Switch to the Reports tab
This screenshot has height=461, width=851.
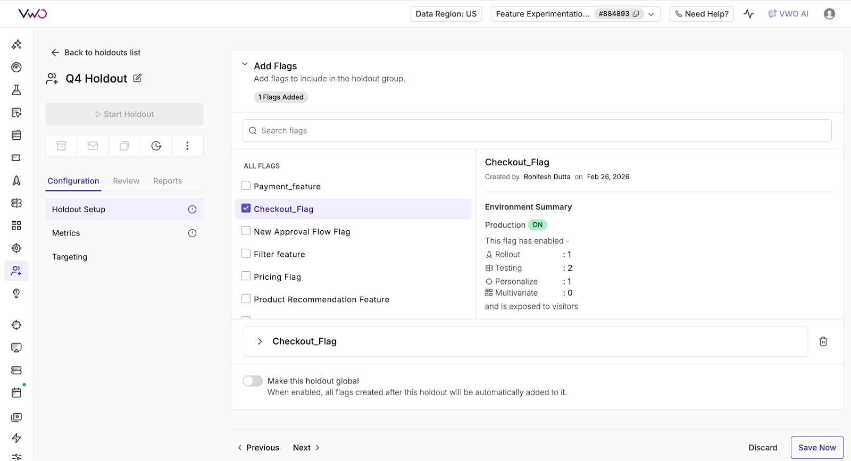coord(168,181)
